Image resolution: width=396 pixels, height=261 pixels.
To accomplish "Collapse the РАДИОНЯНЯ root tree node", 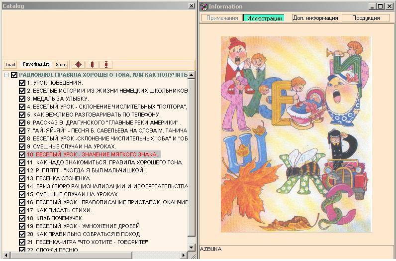I will [6, 75].
